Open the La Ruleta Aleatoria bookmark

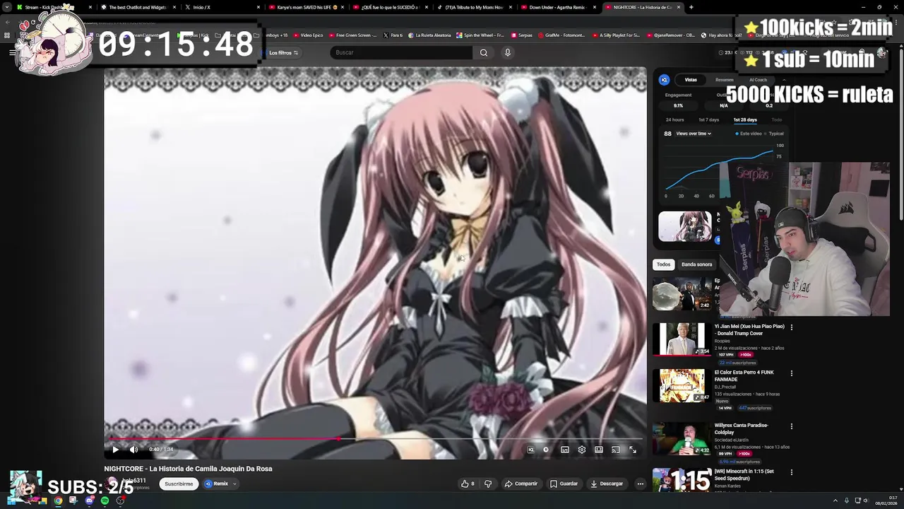click(x=430, y=35)
